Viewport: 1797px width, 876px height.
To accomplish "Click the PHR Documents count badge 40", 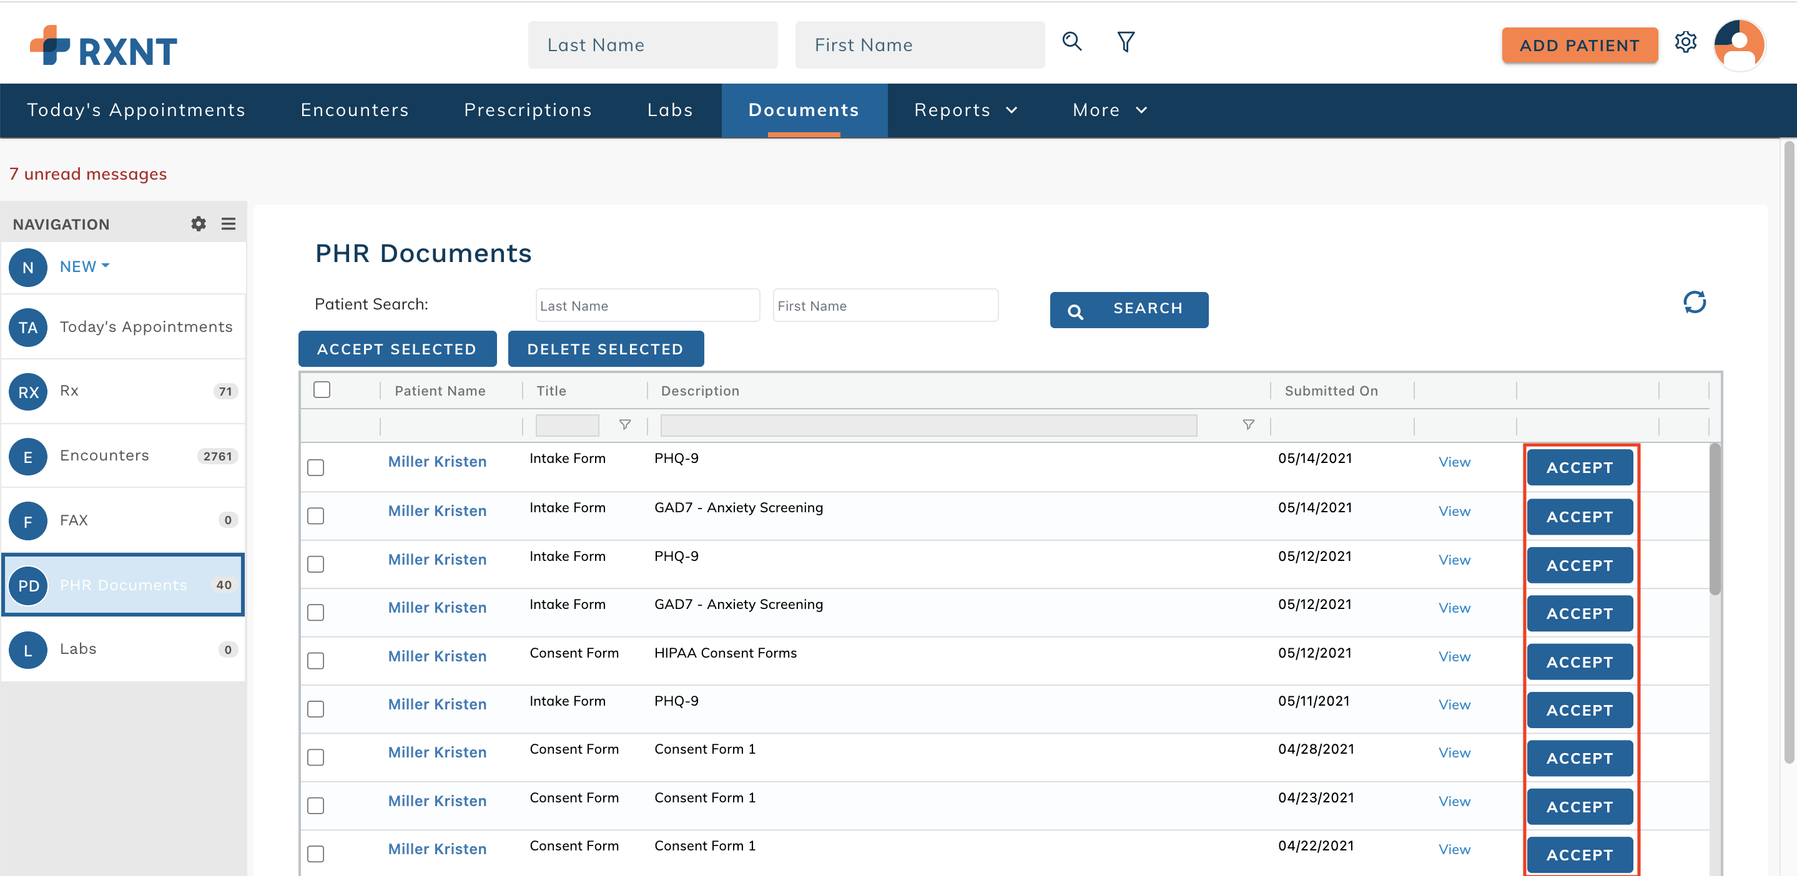I will [224, 585].
